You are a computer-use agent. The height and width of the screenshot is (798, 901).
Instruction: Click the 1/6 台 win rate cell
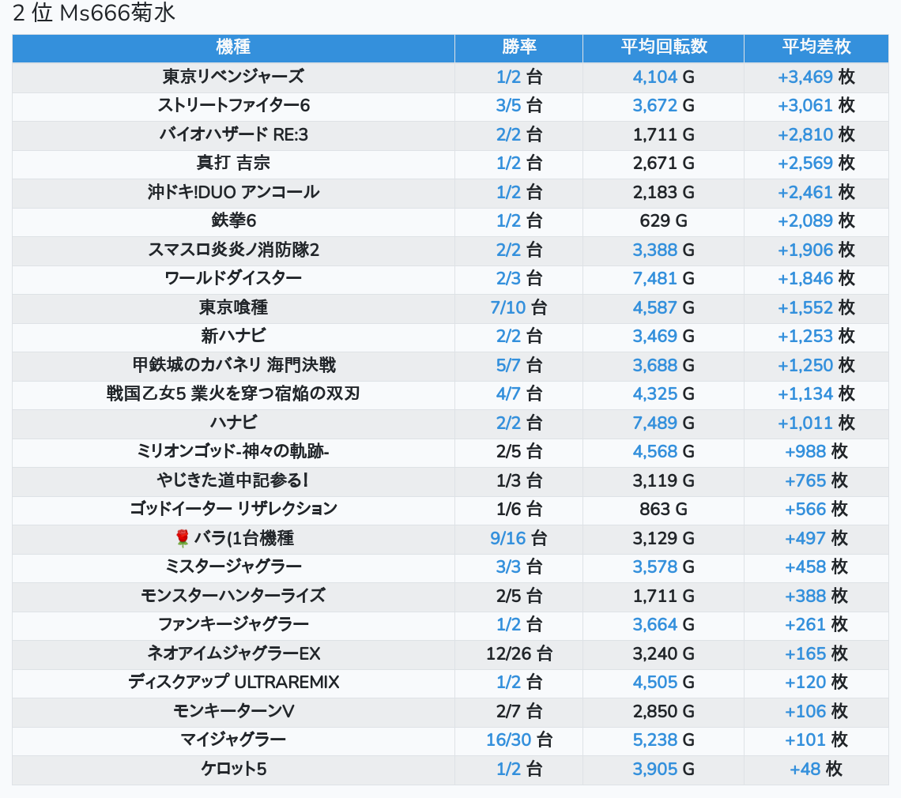coord(519,510)
